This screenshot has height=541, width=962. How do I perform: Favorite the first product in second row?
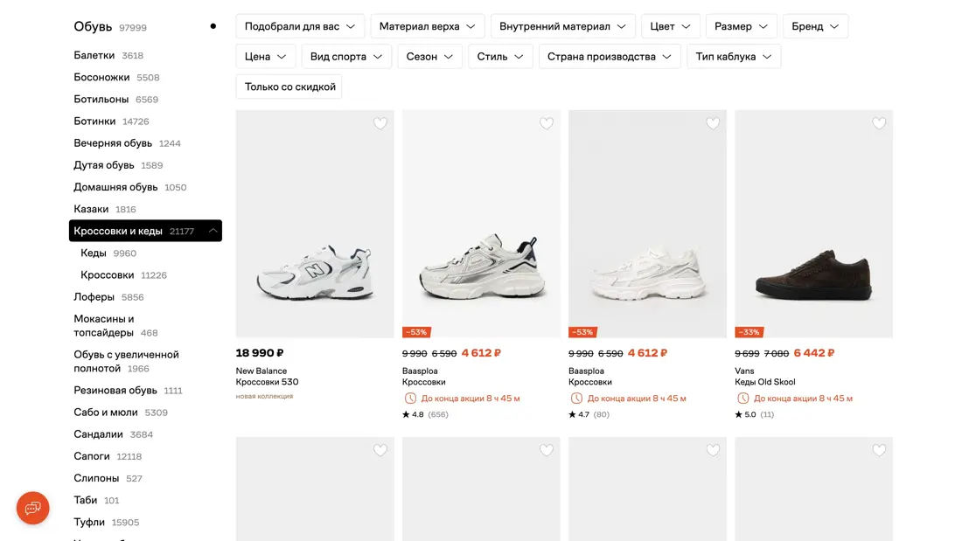click(x=380, y=450)
